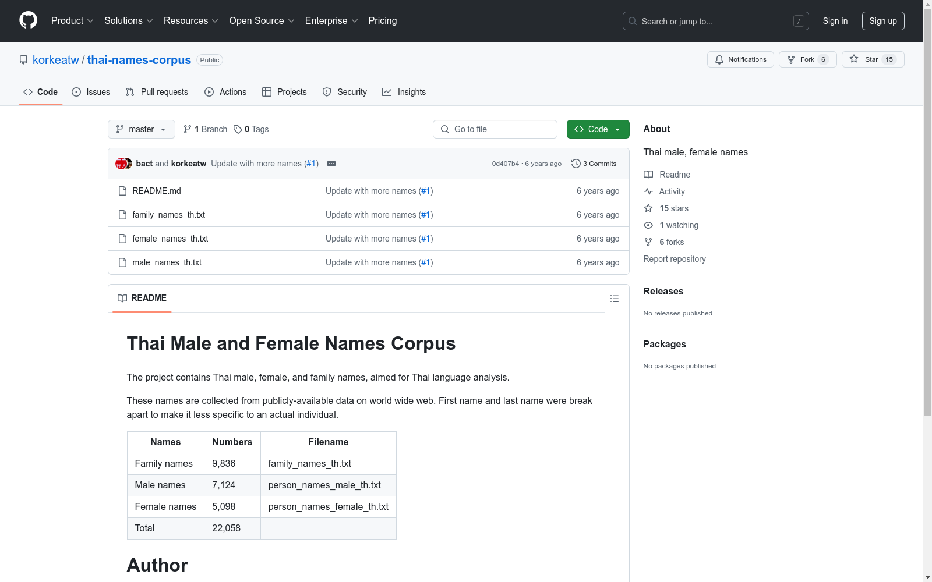Image resolution: width=932 pixels, height=582 pixels.
Task: Click the Sign up button
Action: pyautogui.click(x=883, y=21)
